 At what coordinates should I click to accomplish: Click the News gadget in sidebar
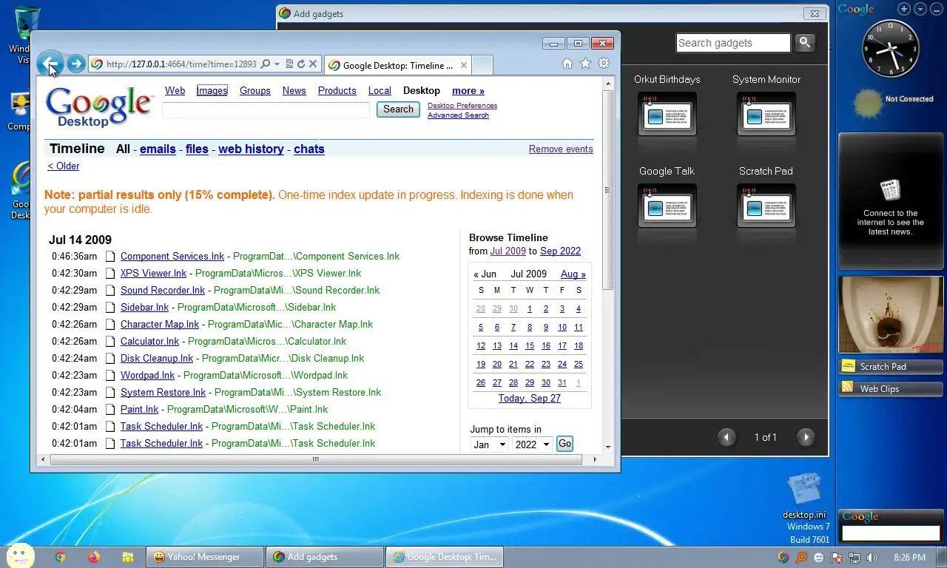(891, 201)
